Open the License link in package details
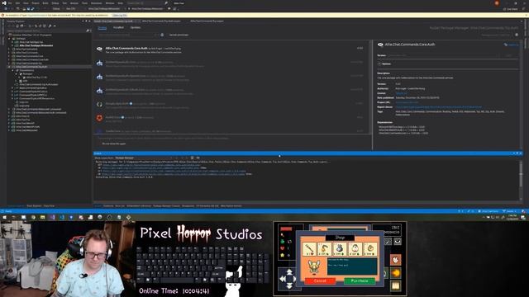 point(402,93)
